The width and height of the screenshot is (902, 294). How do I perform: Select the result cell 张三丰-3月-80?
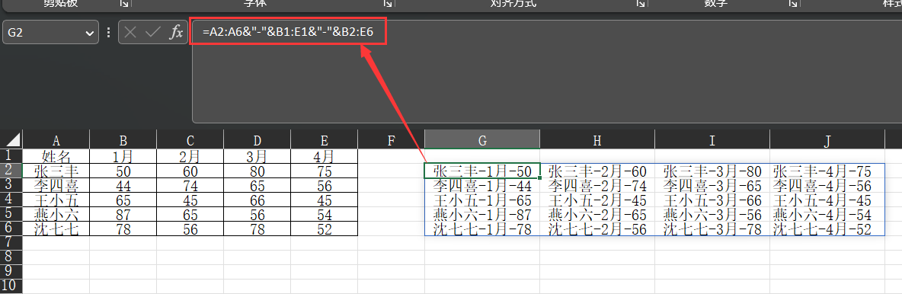(712, 171)
